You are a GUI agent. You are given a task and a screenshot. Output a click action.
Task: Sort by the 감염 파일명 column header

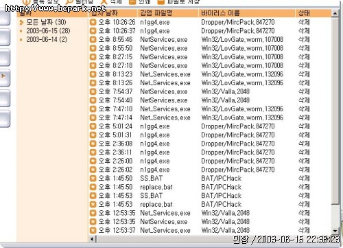(x=168, y=13)
